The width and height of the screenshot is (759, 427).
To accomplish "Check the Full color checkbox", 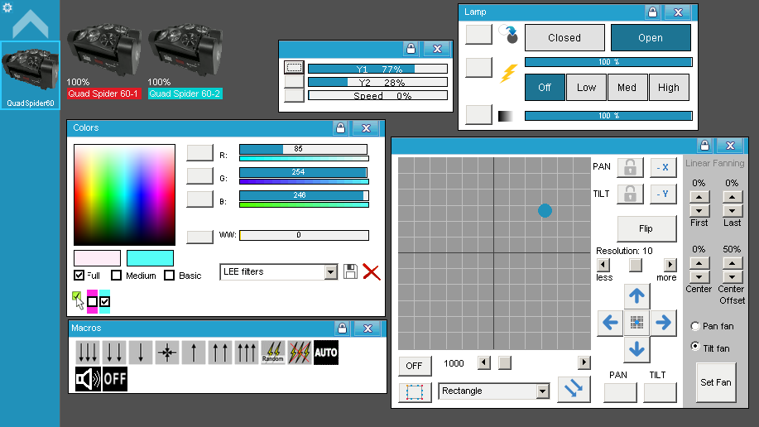I will [x=79, y=276].
